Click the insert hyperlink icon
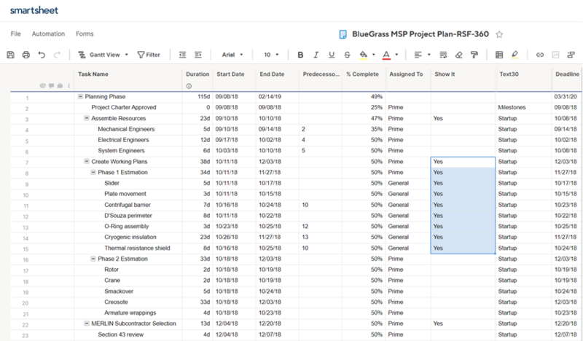 (540, 55)
